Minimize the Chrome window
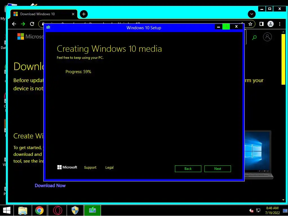 tap(262, 9)
